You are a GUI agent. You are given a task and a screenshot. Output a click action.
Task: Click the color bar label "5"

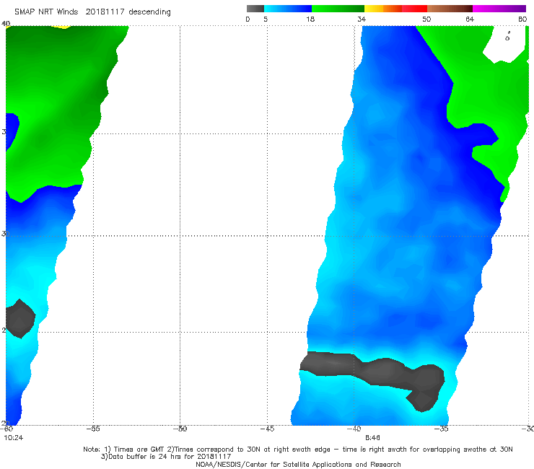click(266, 19)
